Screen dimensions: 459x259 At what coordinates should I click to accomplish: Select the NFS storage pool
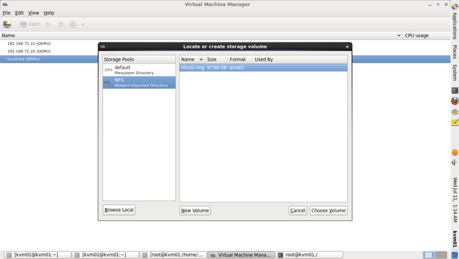[139, 83]
